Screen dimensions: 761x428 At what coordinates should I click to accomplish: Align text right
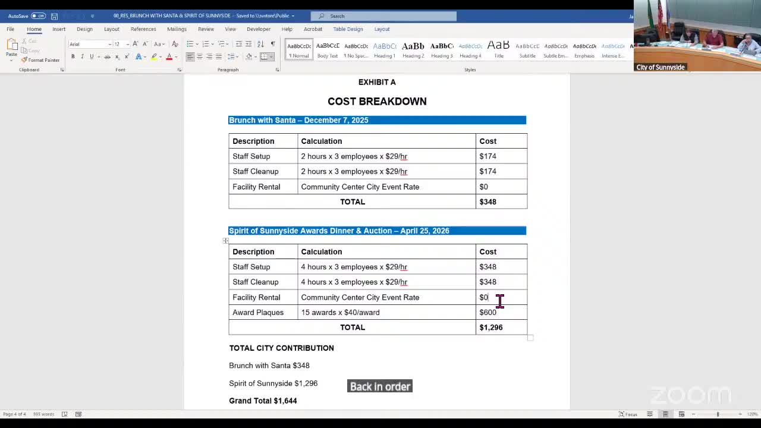coord(209,56)
